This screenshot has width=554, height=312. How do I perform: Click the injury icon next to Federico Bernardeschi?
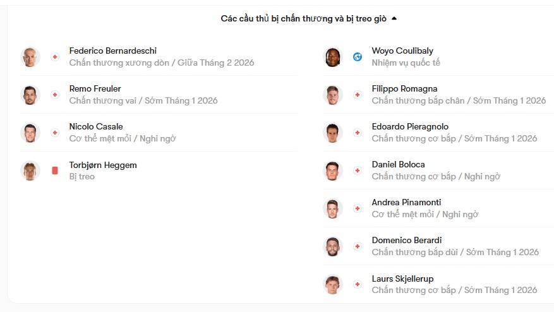[x=55, y=57]
